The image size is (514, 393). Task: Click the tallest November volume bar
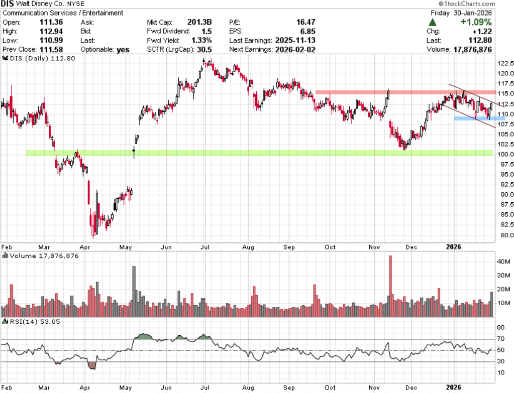[x=390, y=286]
